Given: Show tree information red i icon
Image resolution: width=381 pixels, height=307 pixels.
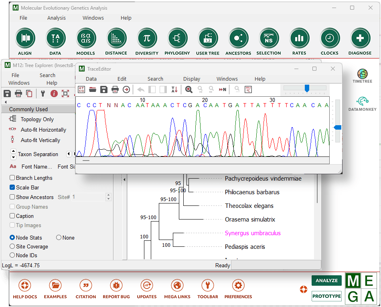Looking at the screenshot, I should [54, 94].
